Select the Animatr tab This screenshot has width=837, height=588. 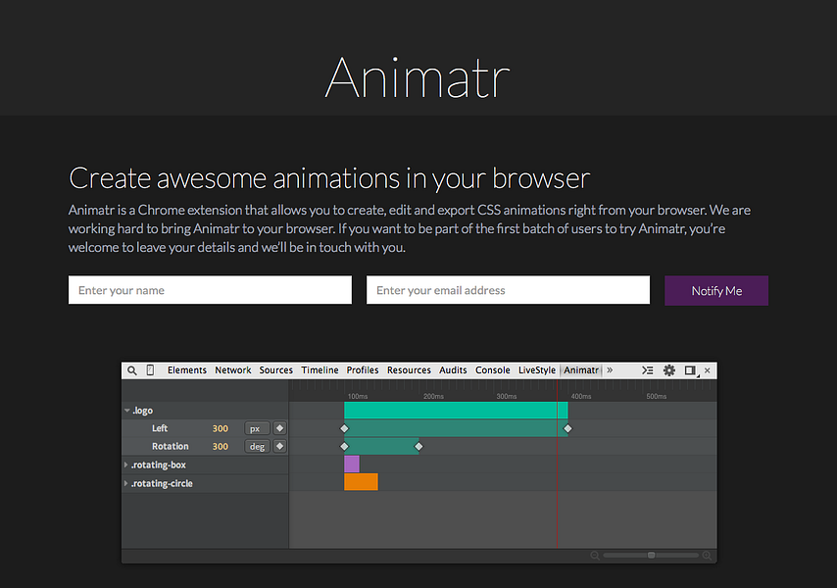point(581,370)
